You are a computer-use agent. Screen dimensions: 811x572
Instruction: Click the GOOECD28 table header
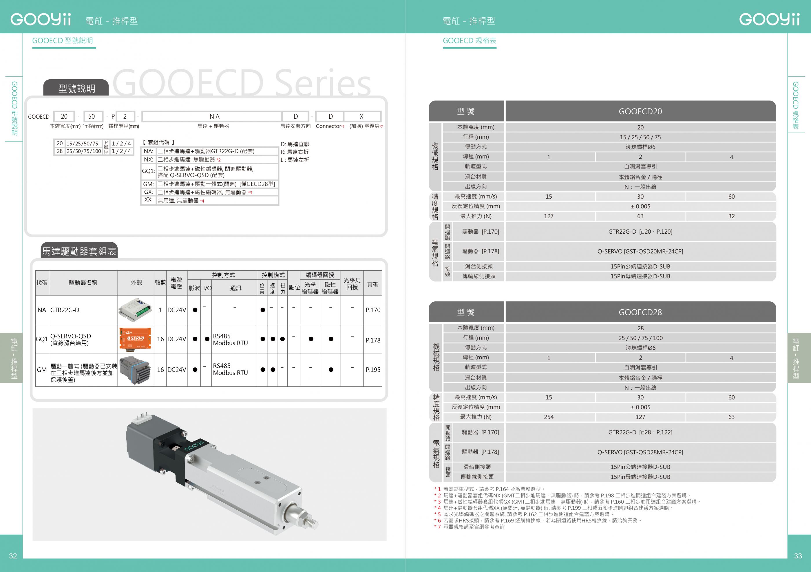(640, 312)
